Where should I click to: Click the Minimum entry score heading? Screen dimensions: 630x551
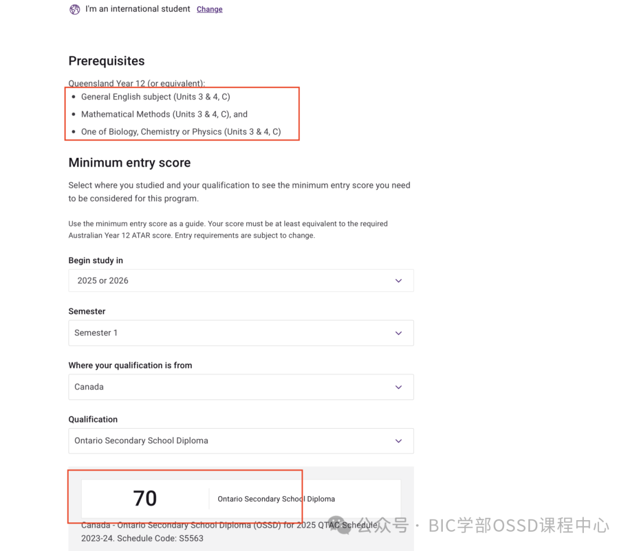click(x=129, y=163)
